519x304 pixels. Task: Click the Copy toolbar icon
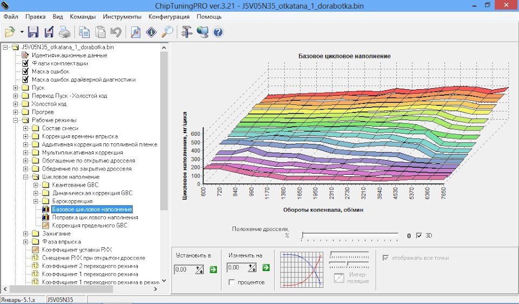tap(84, 32)
